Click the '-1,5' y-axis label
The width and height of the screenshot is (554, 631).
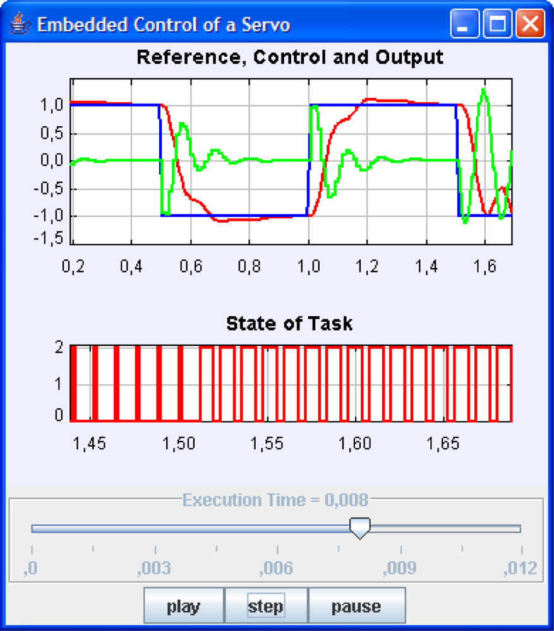click(x=49, y=239)
